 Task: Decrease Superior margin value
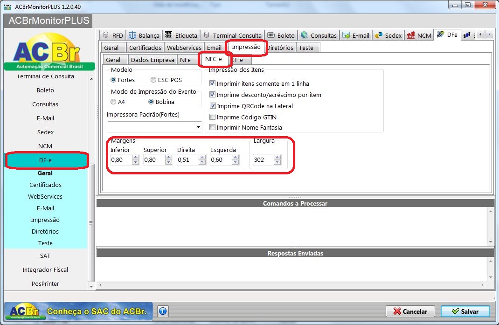coord(169,162)
